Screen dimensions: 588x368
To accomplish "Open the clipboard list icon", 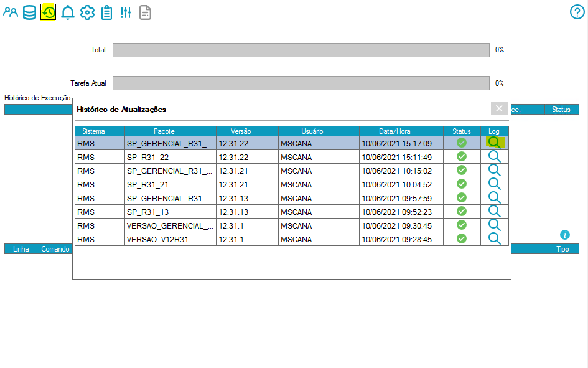I will (x=106, y=12).
